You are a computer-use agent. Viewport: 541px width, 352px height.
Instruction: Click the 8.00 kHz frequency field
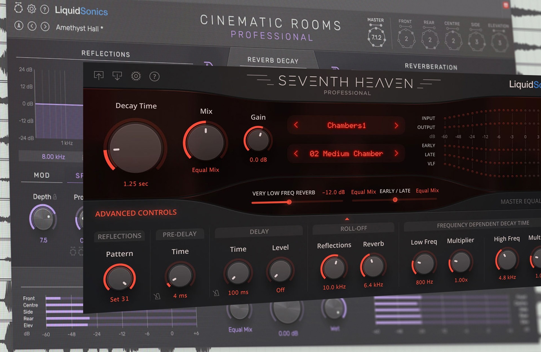coord(53,157)
